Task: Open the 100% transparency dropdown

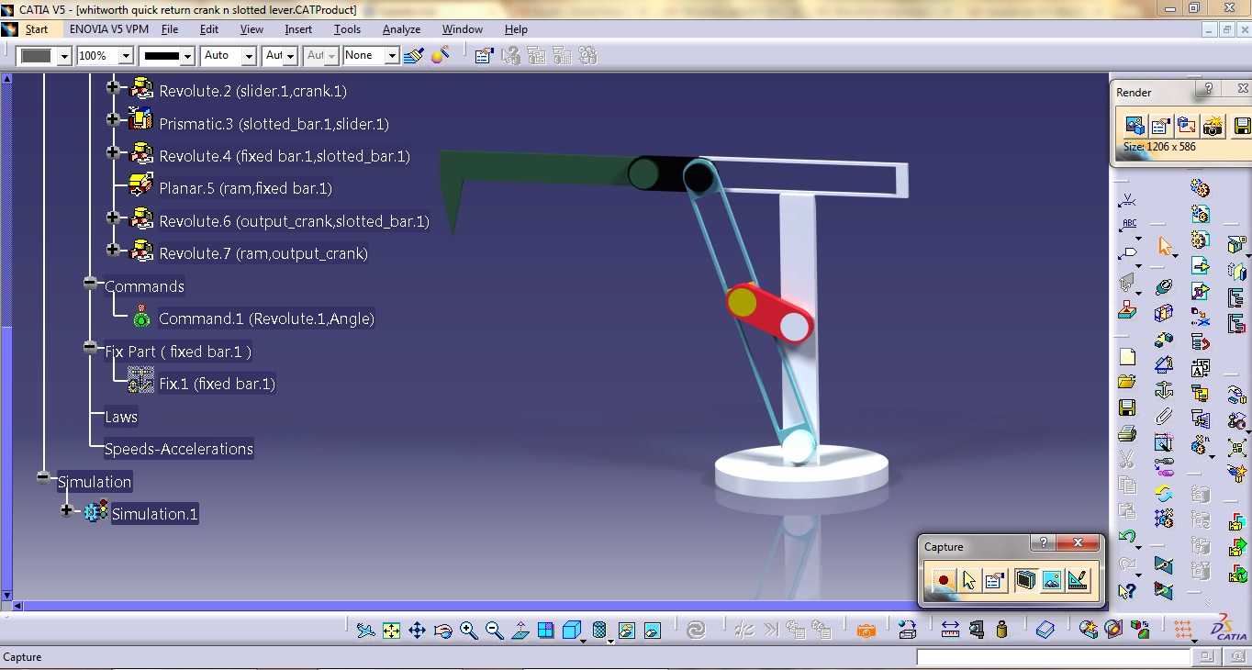Action: click(126, 56)
